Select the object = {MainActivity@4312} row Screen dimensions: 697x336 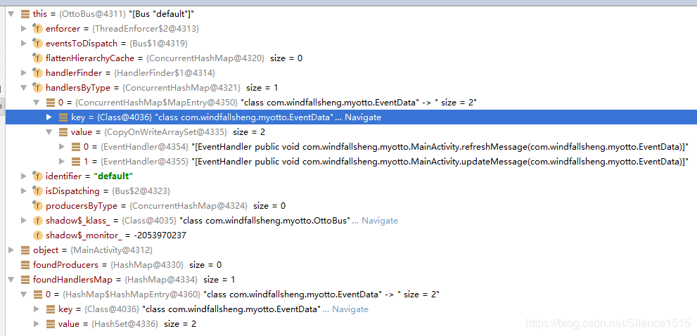coord(92,250)
